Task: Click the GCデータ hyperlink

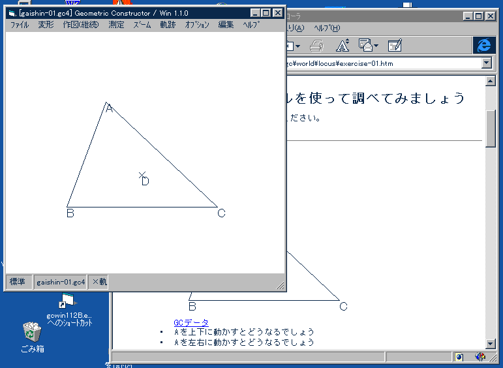Action: [x=191, y=323]
